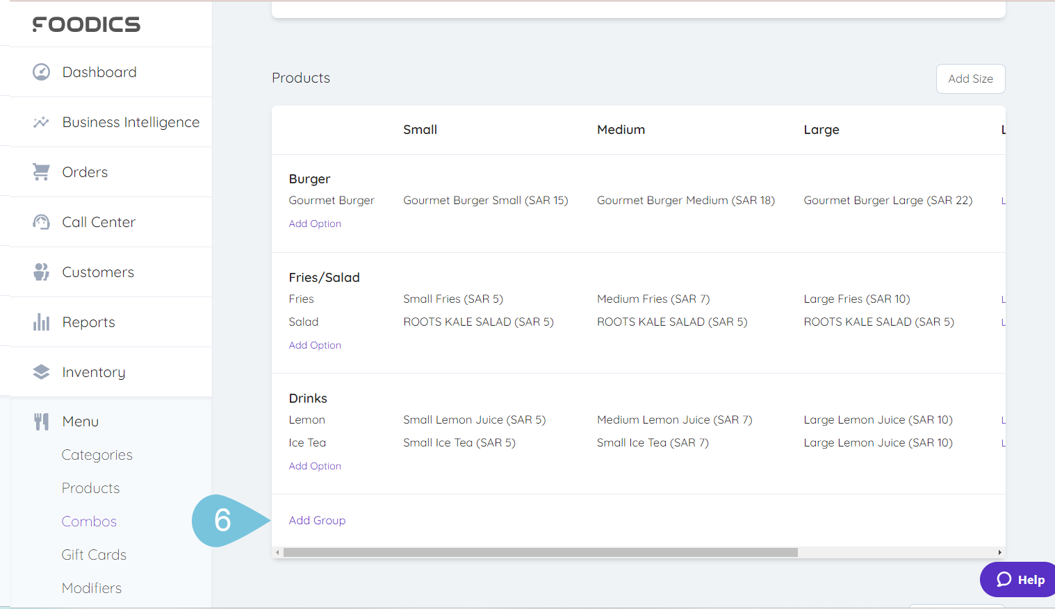
Task: Open the Categories menu entry
Action: coord(97,455)
